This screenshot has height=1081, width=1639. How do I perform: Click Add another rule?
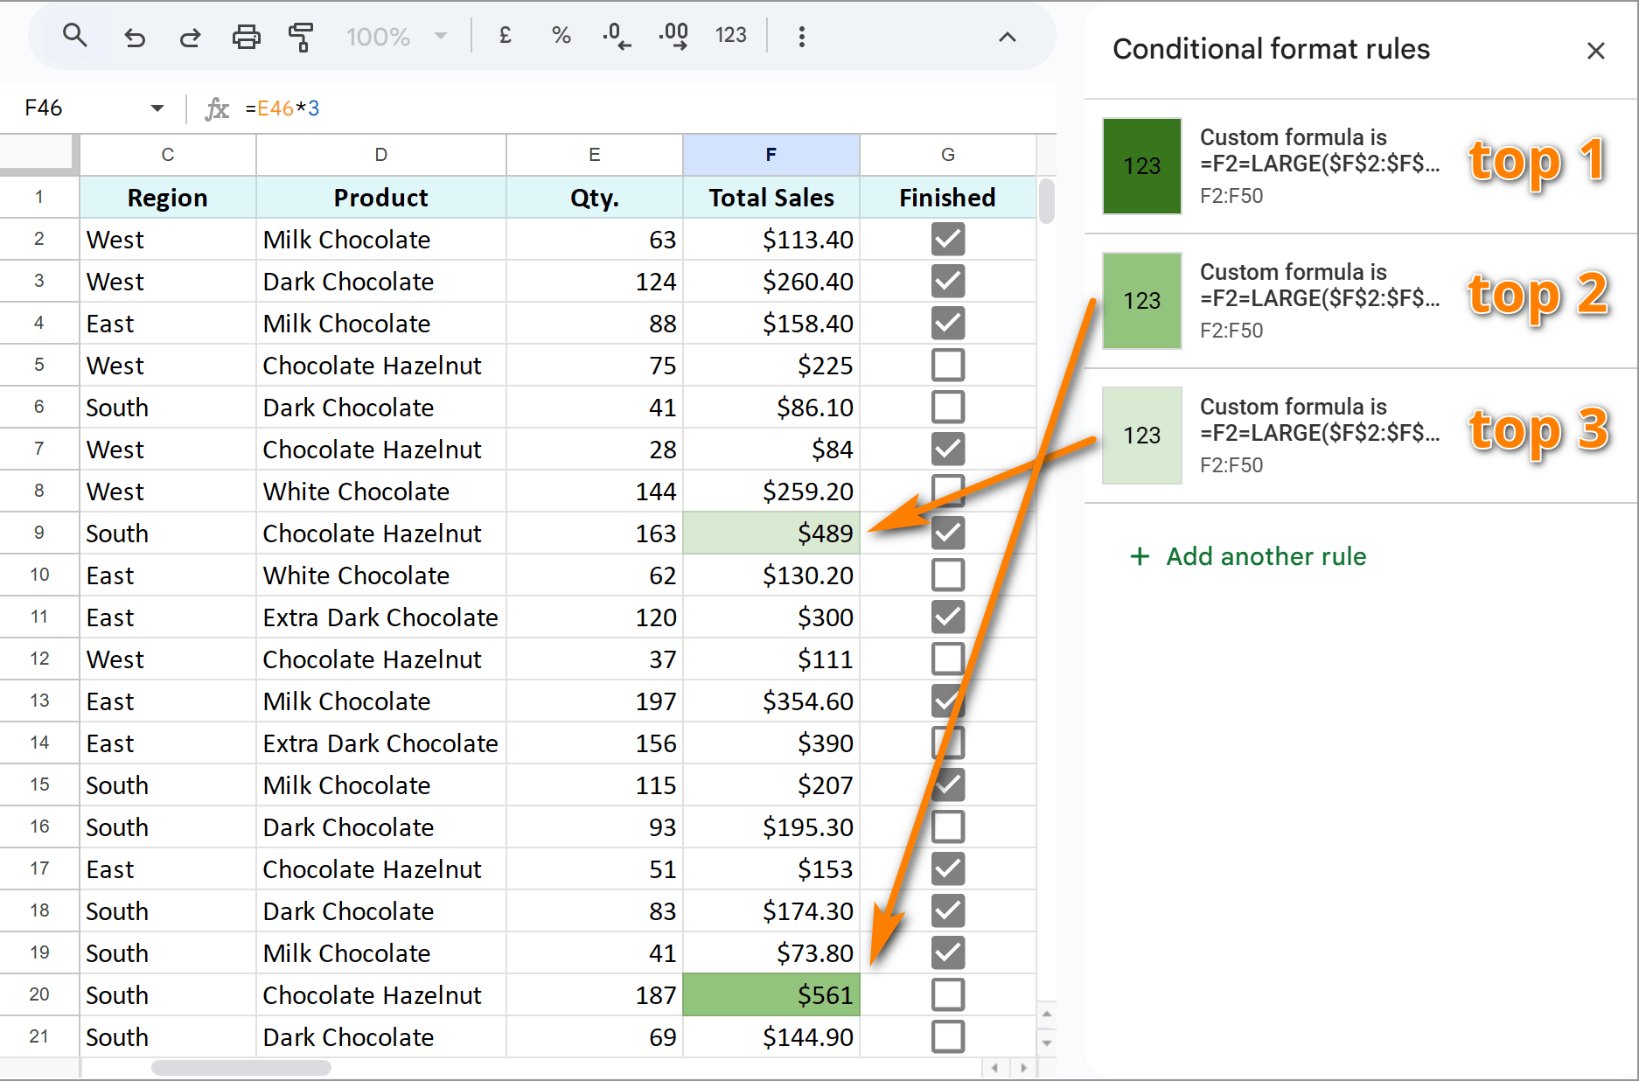1248,556
